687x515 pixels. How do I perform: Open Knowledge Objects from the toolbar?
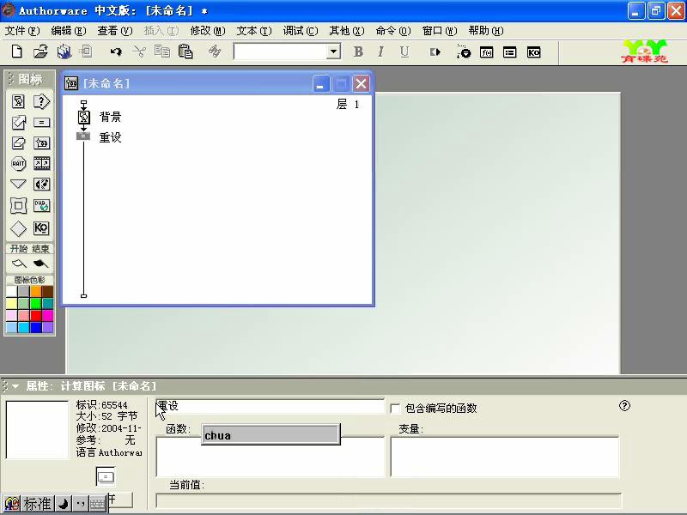[533, 52]
